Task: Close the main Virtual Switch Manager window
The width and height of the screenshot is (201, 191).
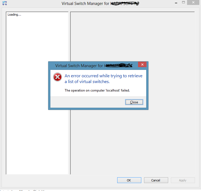Action: (193, 2)
